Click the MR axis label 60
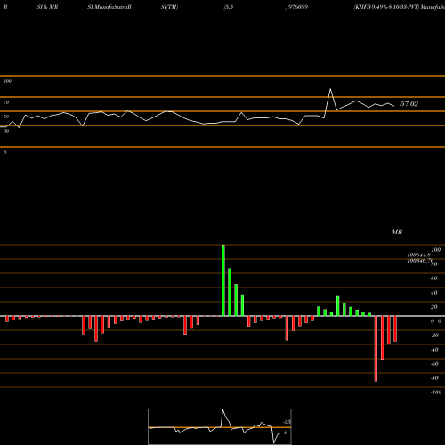The width and height of the screenshot is (445, 445). click(433, 279)
